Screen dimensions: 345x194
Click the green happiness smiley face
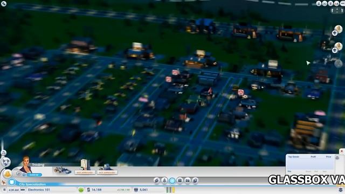(x=81, y=190)
